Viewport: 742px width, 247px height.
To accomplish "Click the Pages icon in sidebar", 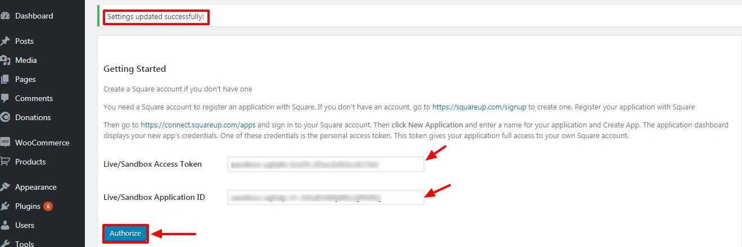I will [x=5, y=79].
